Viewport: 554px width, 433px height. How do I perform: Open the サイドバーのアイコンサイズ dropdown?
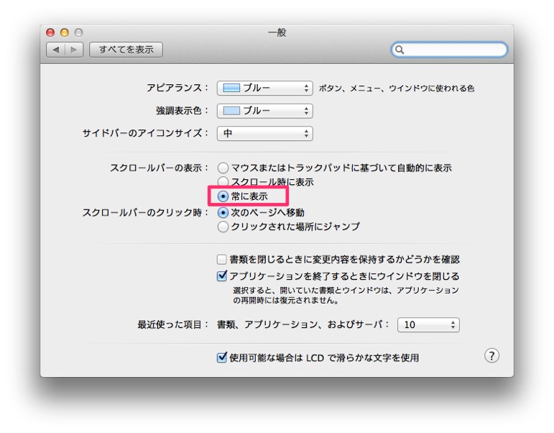(265, 133)
